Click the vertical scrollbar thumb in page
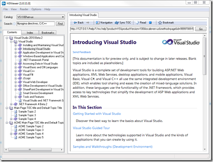Screen dimensions: 213x162 point(204,56)
